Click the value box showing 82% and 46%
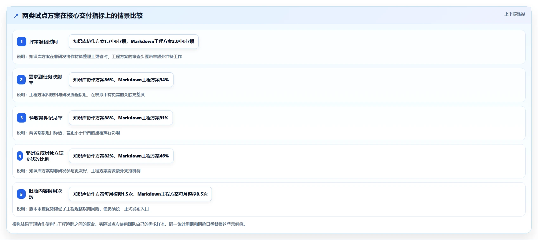The width and height of the screenshot is (538, 240). click(x=121, y=156)
